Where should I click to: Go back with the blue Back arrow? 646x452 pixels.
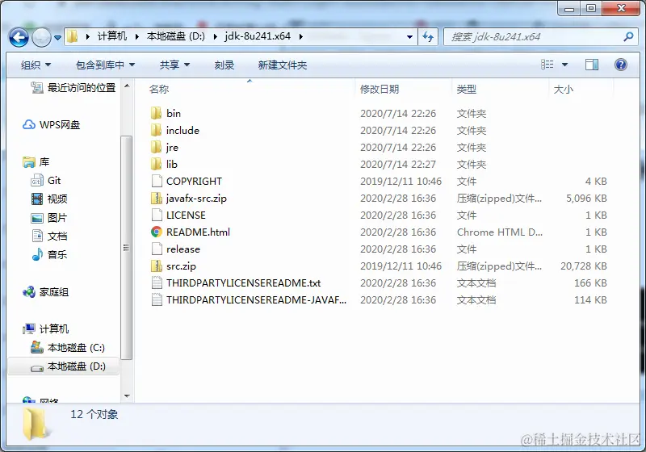point(19,37)
